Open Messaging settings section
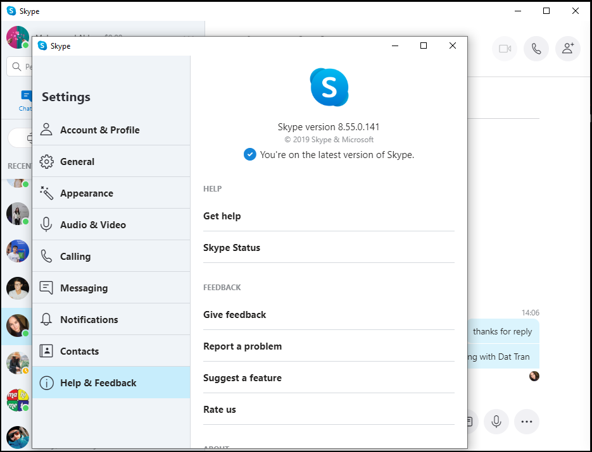This screenshot has width=592, height=452. coord(111,288)
